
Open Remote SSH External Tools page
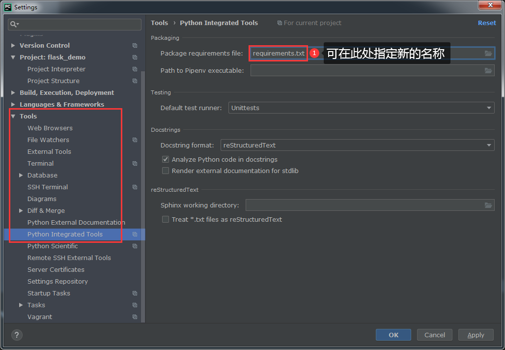[69, 258]
